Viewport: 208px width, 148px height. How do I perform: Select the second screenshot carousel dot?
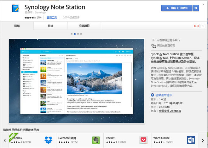(75, 34)
